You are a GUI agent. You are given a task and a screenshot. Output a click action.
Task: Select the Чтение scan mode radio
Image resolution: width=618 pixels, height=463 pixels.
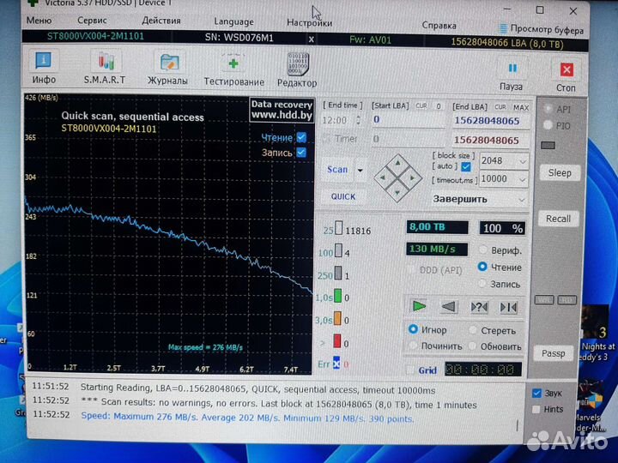(482, 267)
